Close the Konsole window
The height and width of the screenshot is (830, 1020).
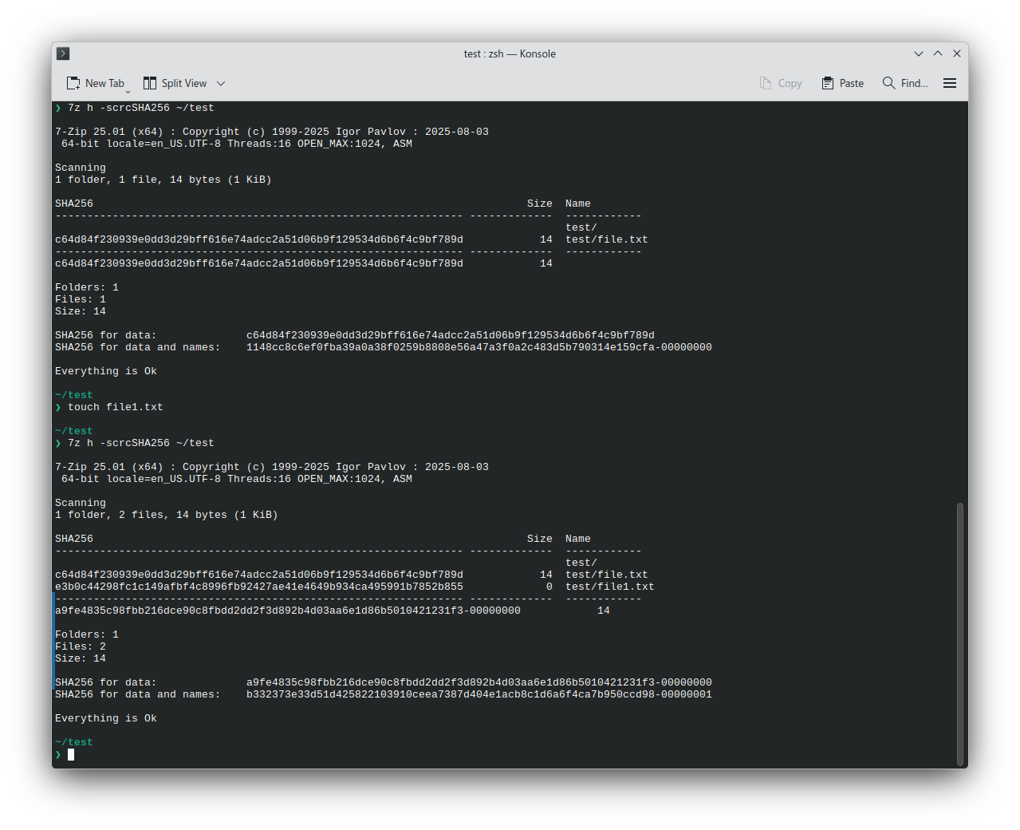pos(957,53)
